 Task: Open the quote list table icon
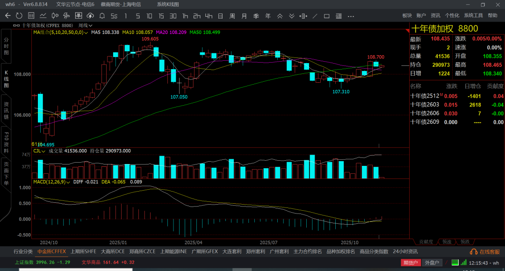31,15
